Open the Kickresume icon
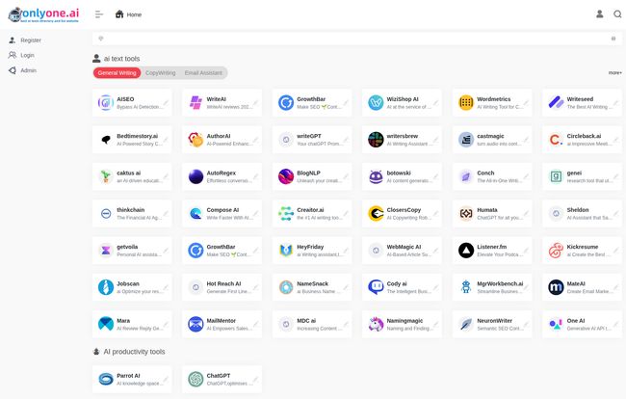This screenshot has height=399, width=626. click(x=556, y=251)
